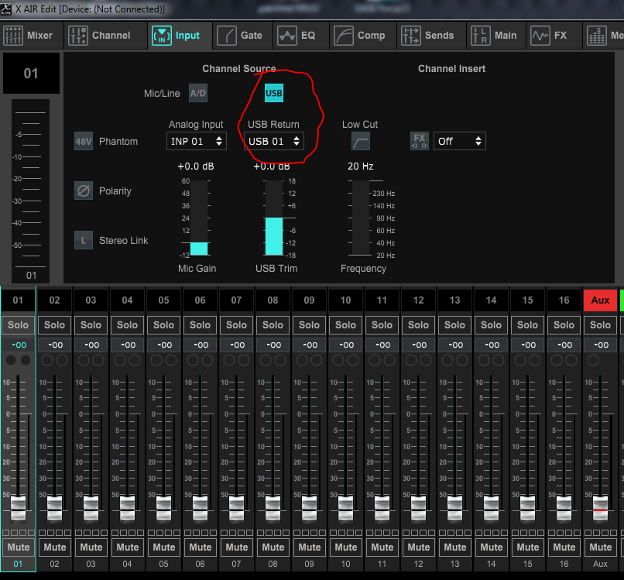Click the Meters bar-graph icon
Screen dimensions: 624x580
[x=597, y=36]
